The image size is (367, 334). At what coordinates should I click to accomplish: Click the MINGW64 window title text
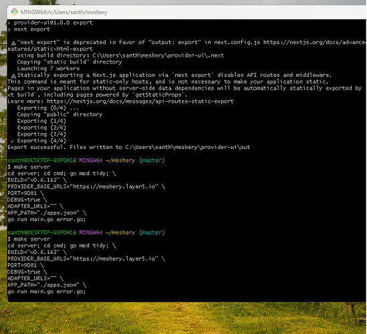click(64, 12)
